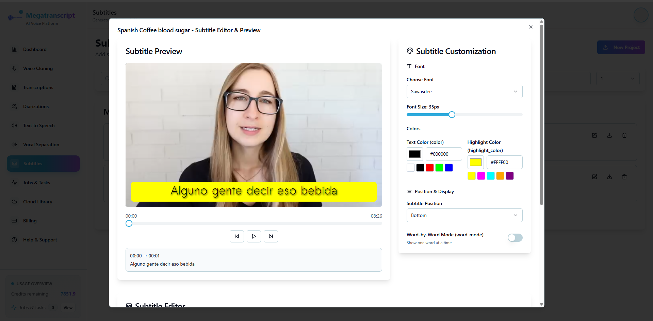Play the subtitle preview video

(x=254, y=236)
